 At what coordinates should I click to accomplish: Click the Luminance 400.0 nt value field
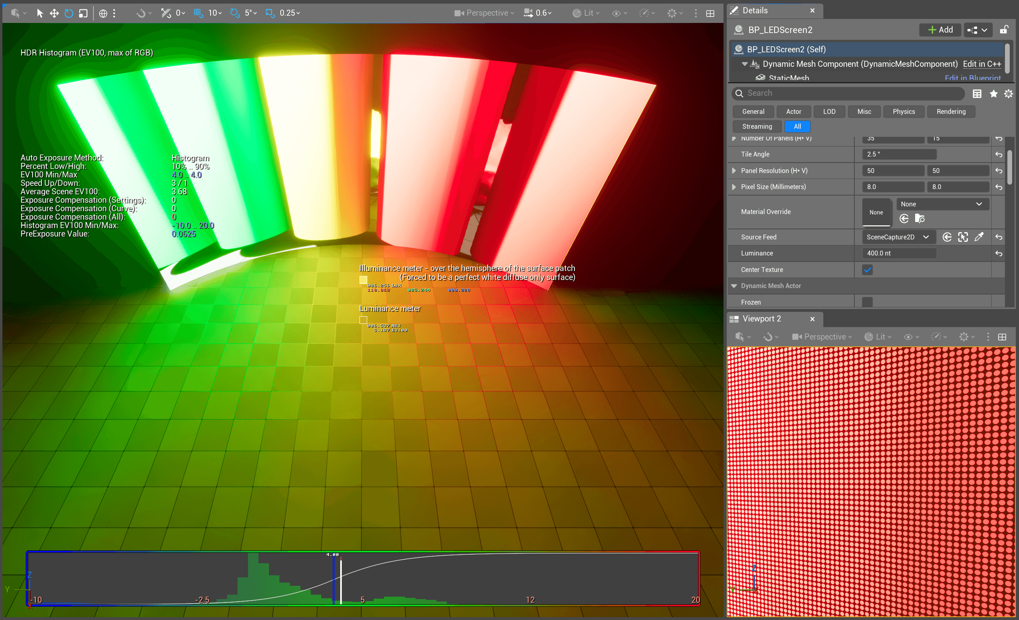click(899, 253)
